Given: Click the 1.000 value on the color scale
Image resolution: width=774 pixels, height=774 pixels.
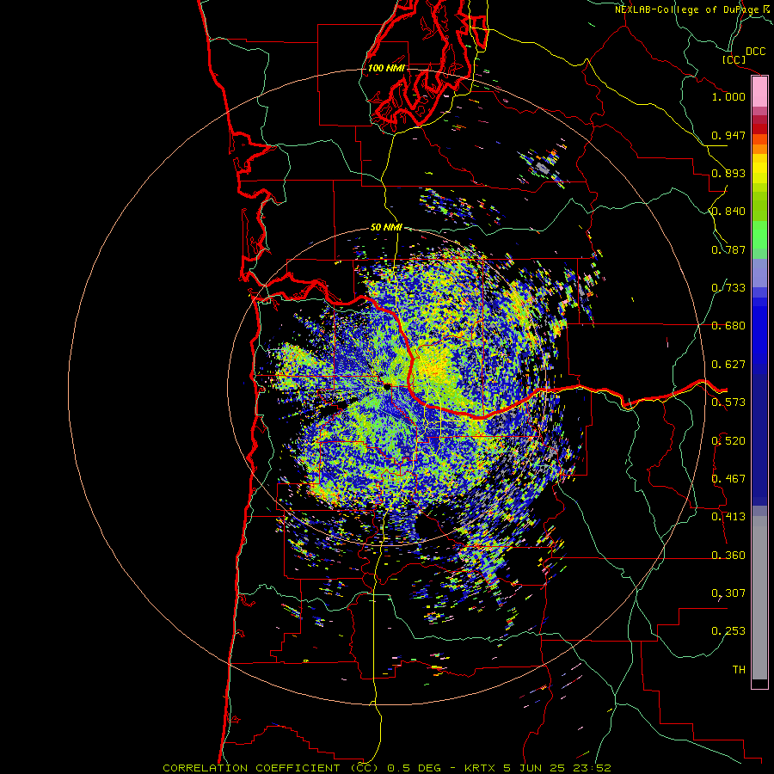Looking at the screenshot, I should [728, 96].
